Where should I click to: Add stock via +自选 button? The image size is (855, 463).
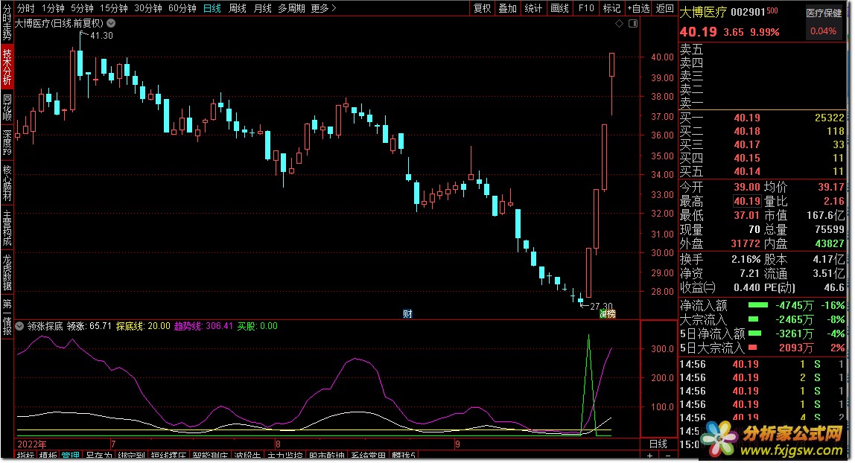638,8
